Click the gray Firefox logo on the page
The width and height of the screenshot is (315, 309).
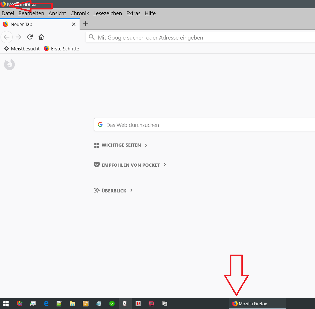[9, 65]
